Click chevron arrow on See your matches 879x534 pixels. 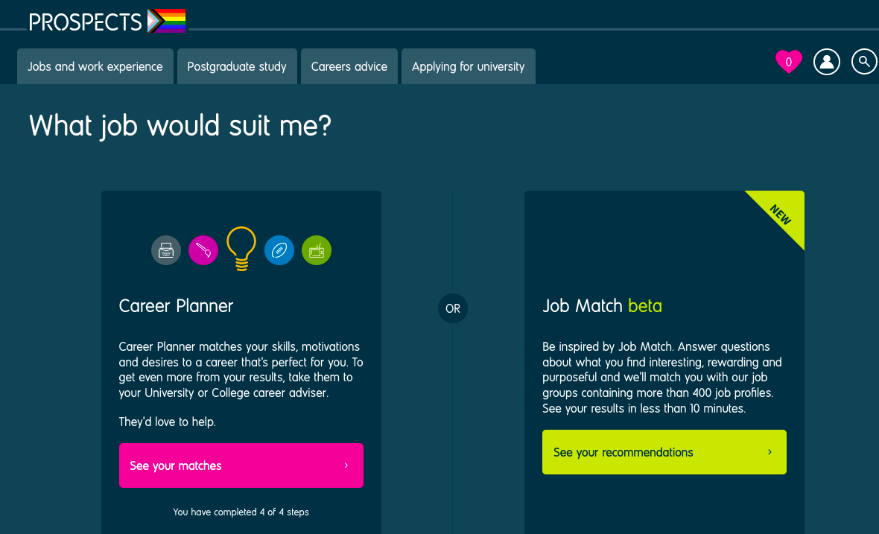[x=346, y=465]
